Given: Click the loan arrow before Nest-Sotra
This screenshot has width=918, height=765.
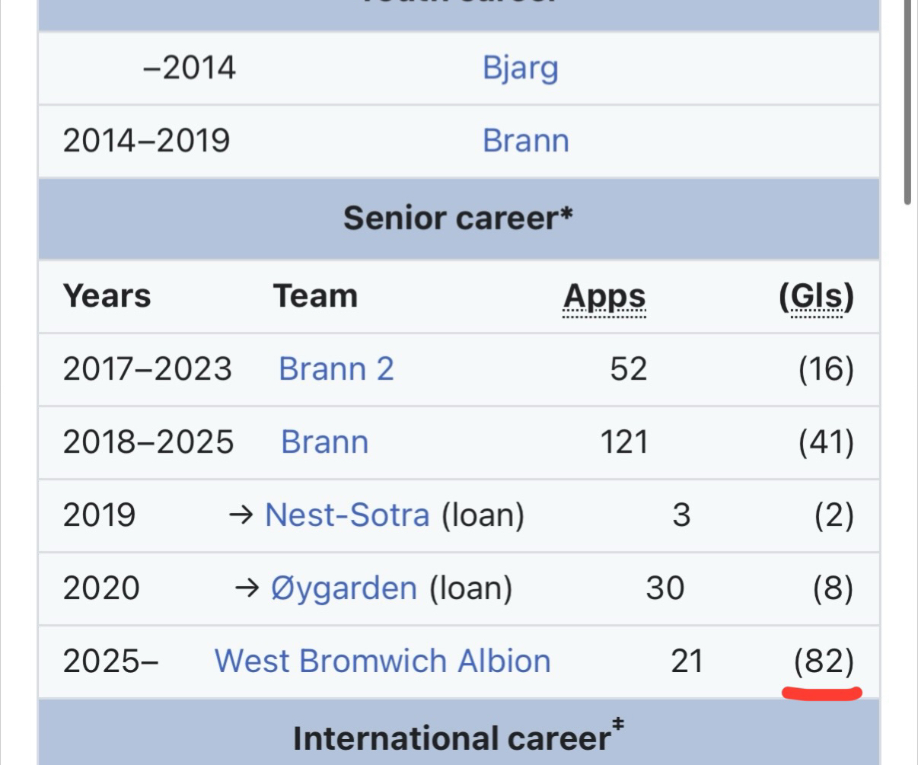Looking at the screenshot, I should (x=241, y=515).
